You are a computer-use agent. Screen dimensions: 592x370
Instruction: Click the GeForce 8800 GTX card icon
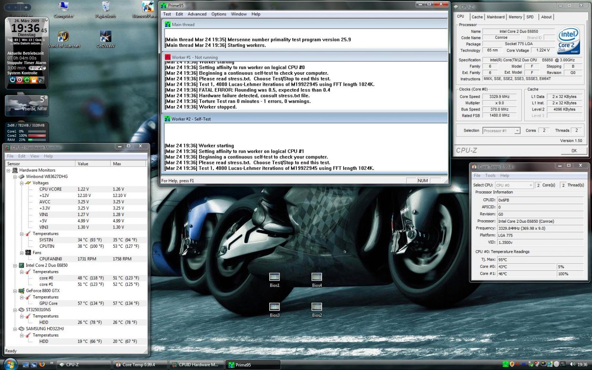[x=21, y=291]
